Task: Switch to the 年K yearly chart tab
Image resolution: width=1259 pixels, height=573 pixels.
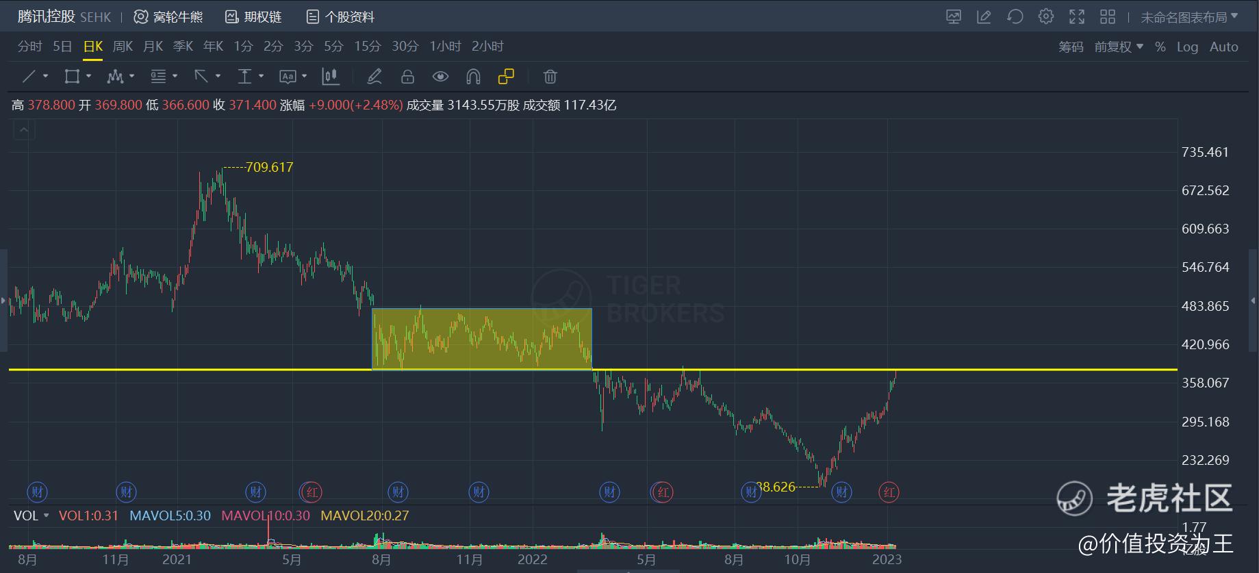Action: pos(213,47)
